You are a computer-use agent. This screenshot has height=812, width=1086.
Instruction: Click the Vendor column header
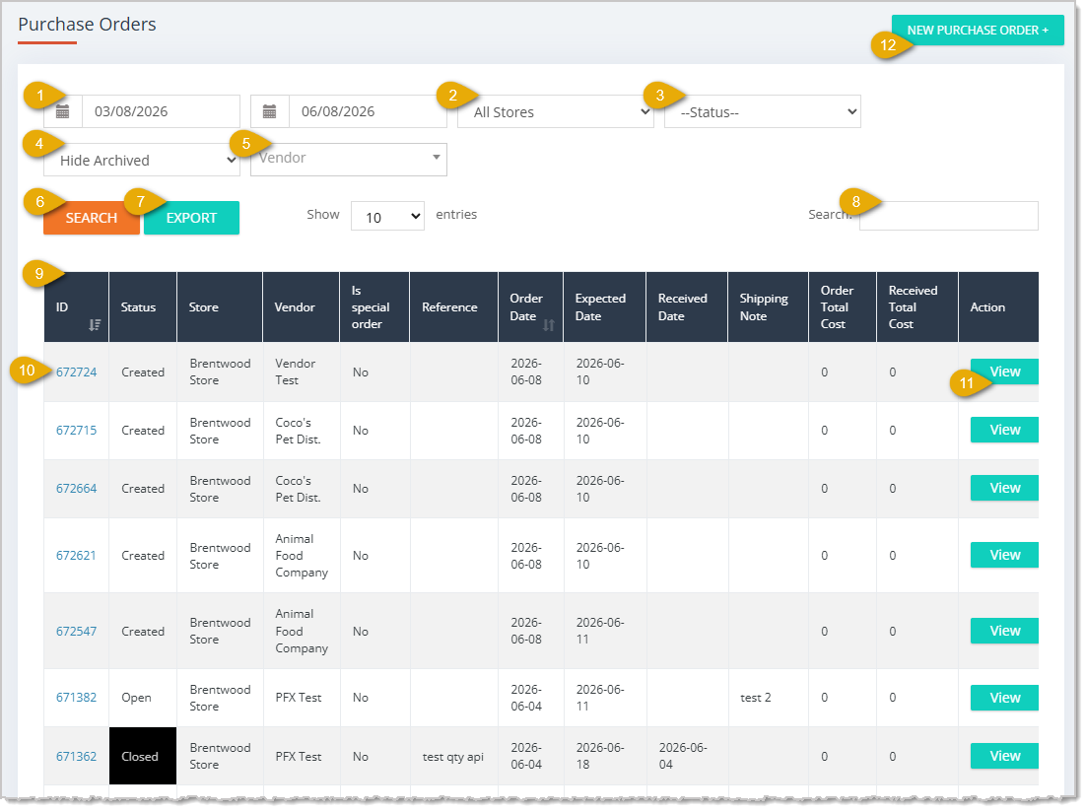coord(302,306)
